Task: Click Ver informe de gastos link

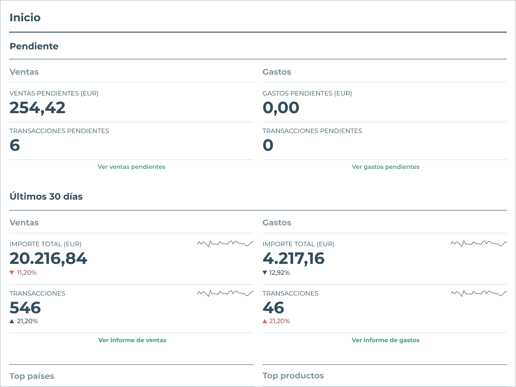Action: tap(385, 340)
